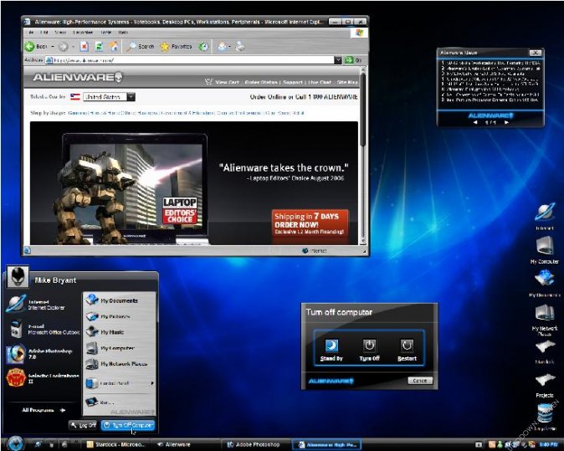Screen dimensions: 564x451
Task: Click the Home icon in browser toolbar
Action: (114, 47)
